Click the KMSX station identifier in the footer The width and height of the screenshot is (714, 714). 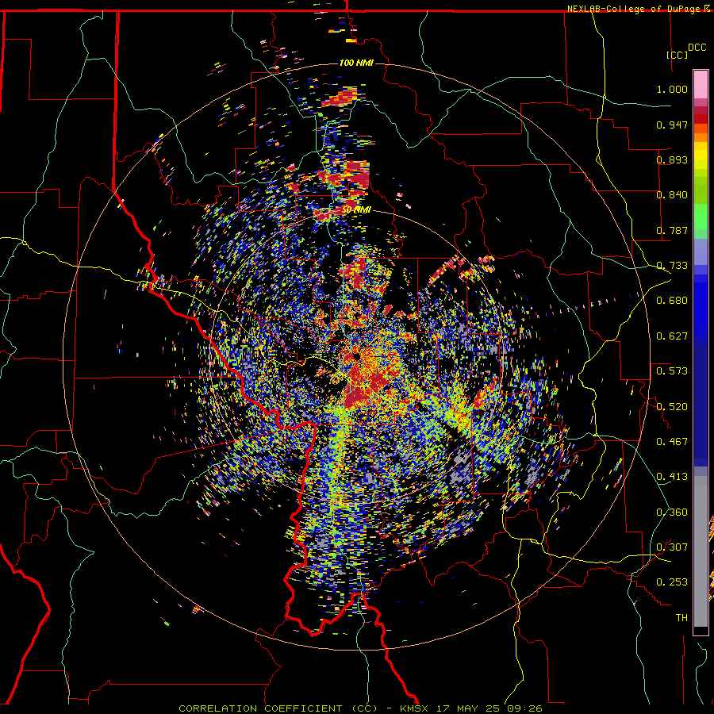click(x=414, y=708)
